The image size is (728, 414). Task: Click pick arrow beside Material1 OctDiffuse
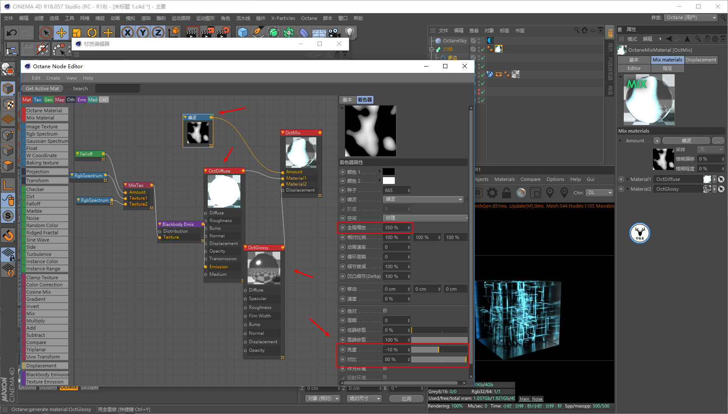(x=721, y=179)
